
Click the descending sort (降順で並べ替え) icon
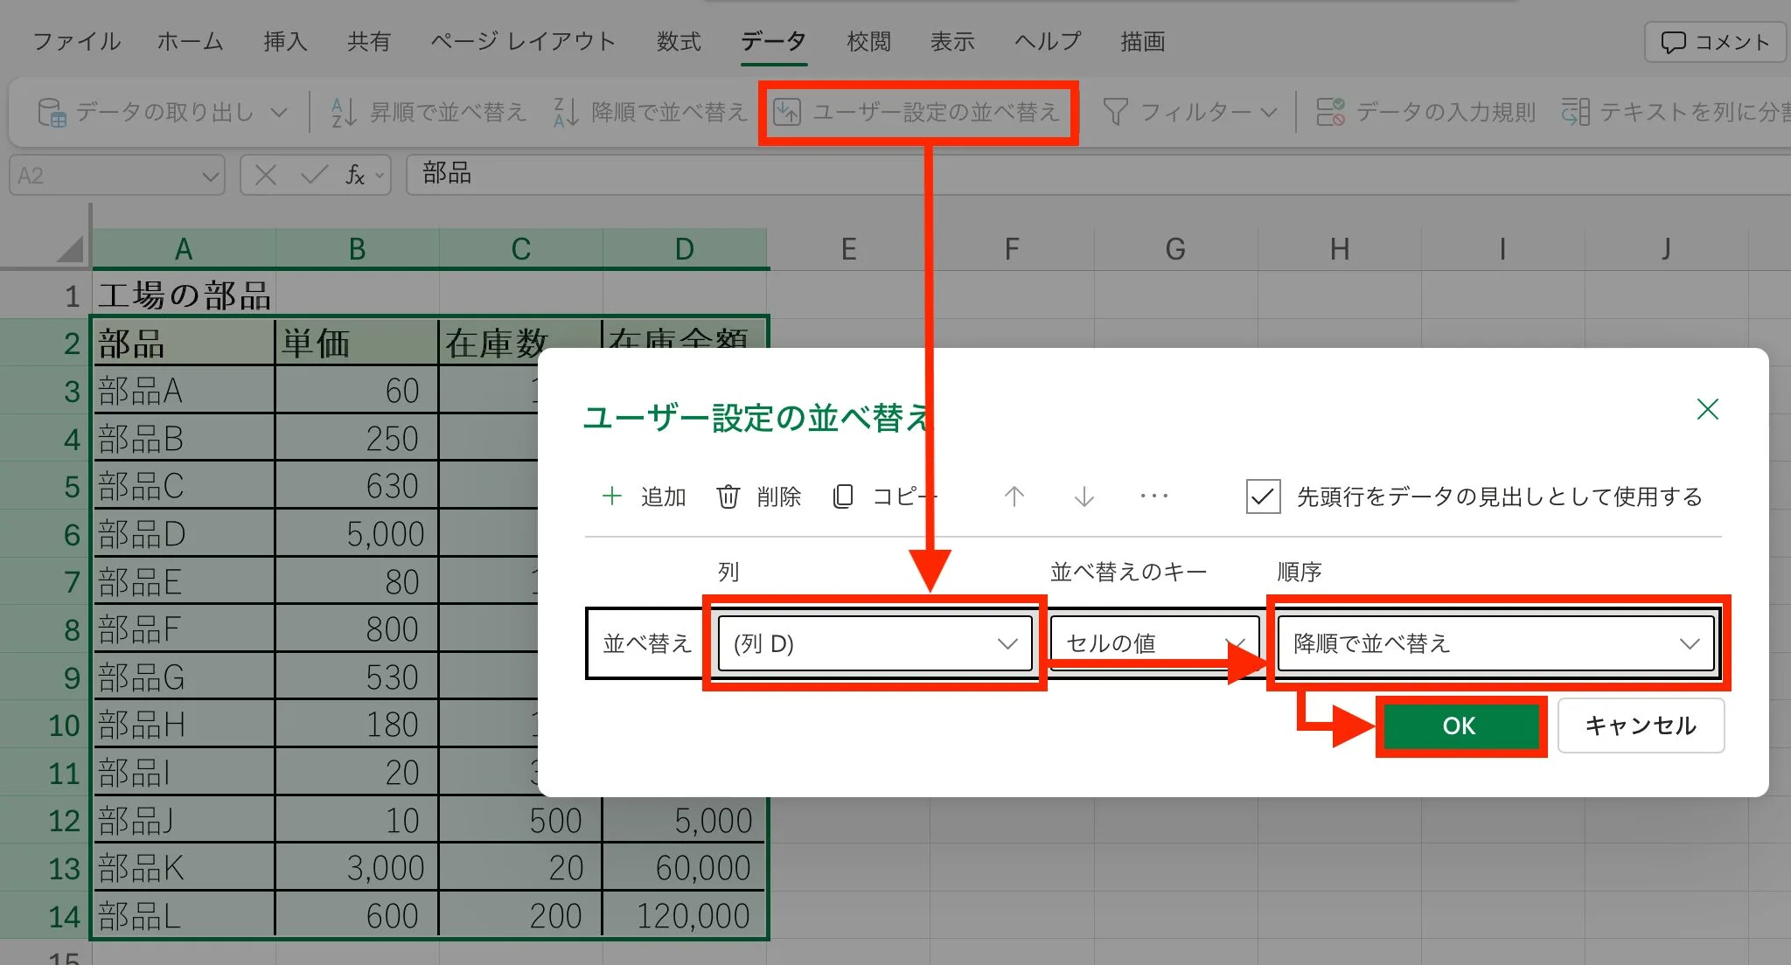pos(566,112)
